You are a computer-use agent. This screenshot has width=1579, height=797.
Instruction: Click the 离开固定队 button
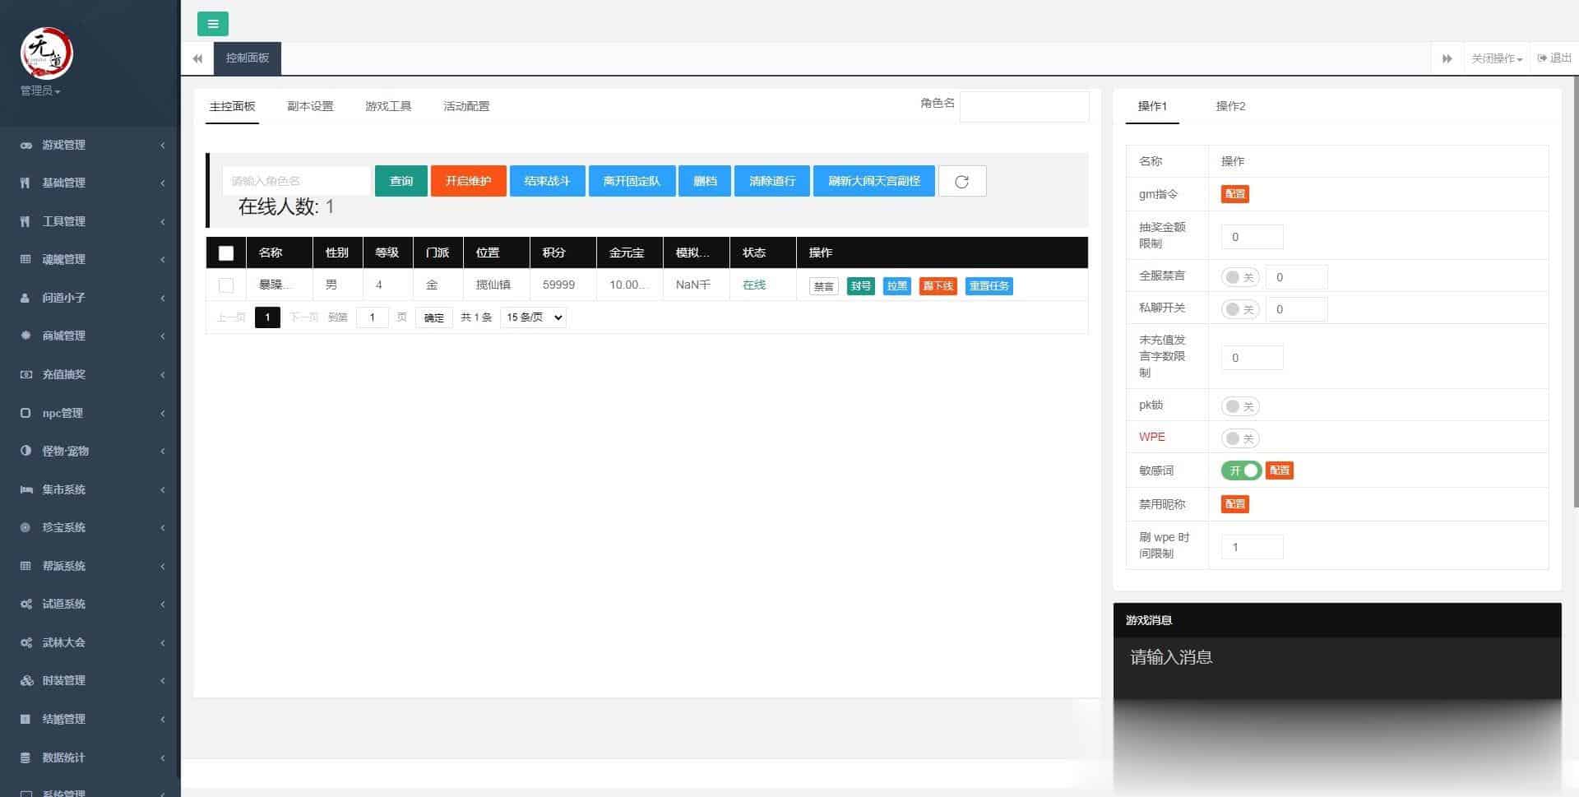[x=632, y=181]
